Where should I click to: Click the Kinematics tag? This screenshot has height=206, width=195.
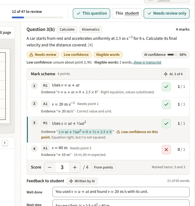91,29
